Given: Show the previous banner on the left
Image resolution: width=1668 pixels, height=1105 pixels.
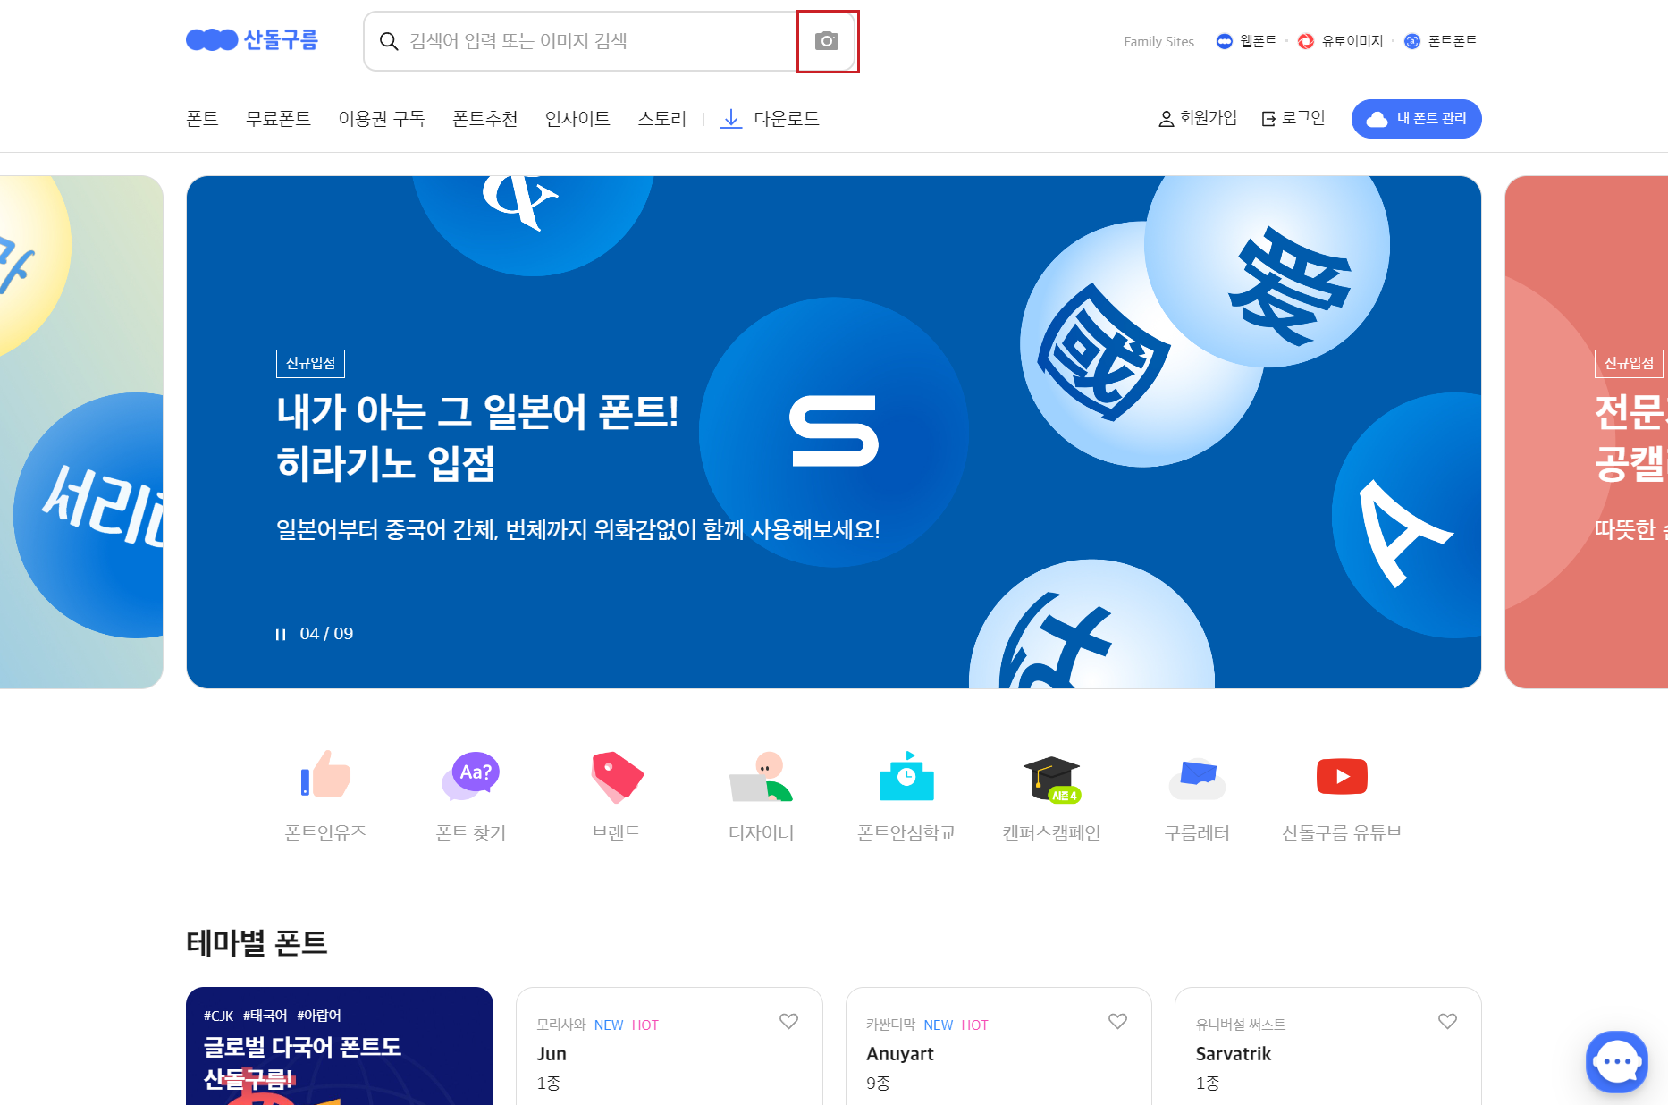Looking at the screenshot, I should 81,432.
